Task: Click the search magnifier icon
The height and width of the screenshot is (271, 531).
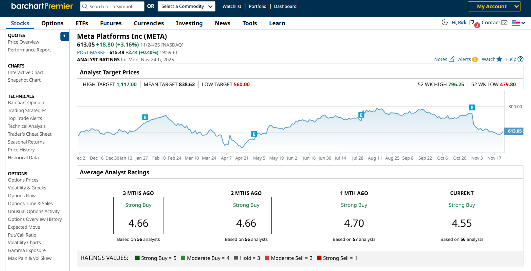Action: (85, 7)
